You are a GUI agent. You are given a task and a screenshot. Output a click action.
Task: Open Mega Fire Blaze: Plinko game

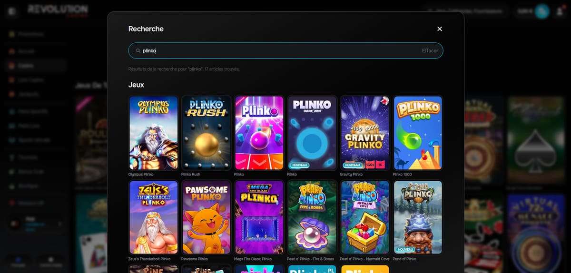pos(259,217)
